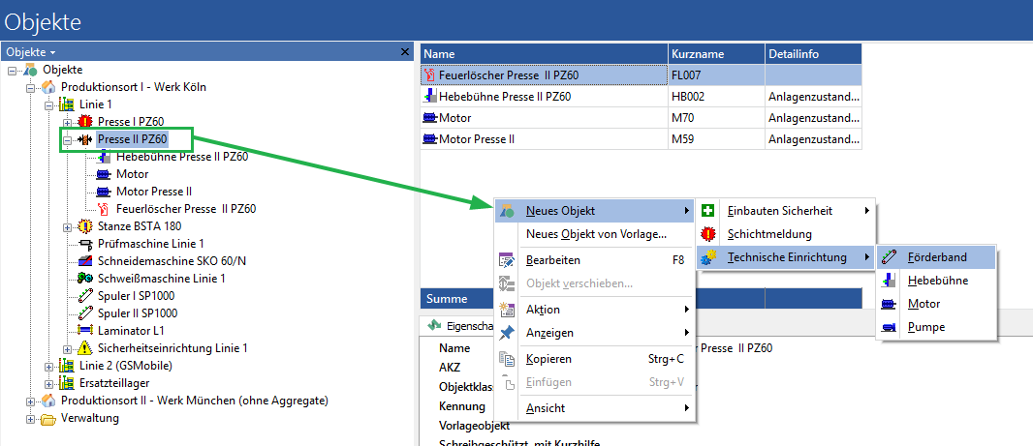Open the Aktion submenu

[x=595, y=310]
